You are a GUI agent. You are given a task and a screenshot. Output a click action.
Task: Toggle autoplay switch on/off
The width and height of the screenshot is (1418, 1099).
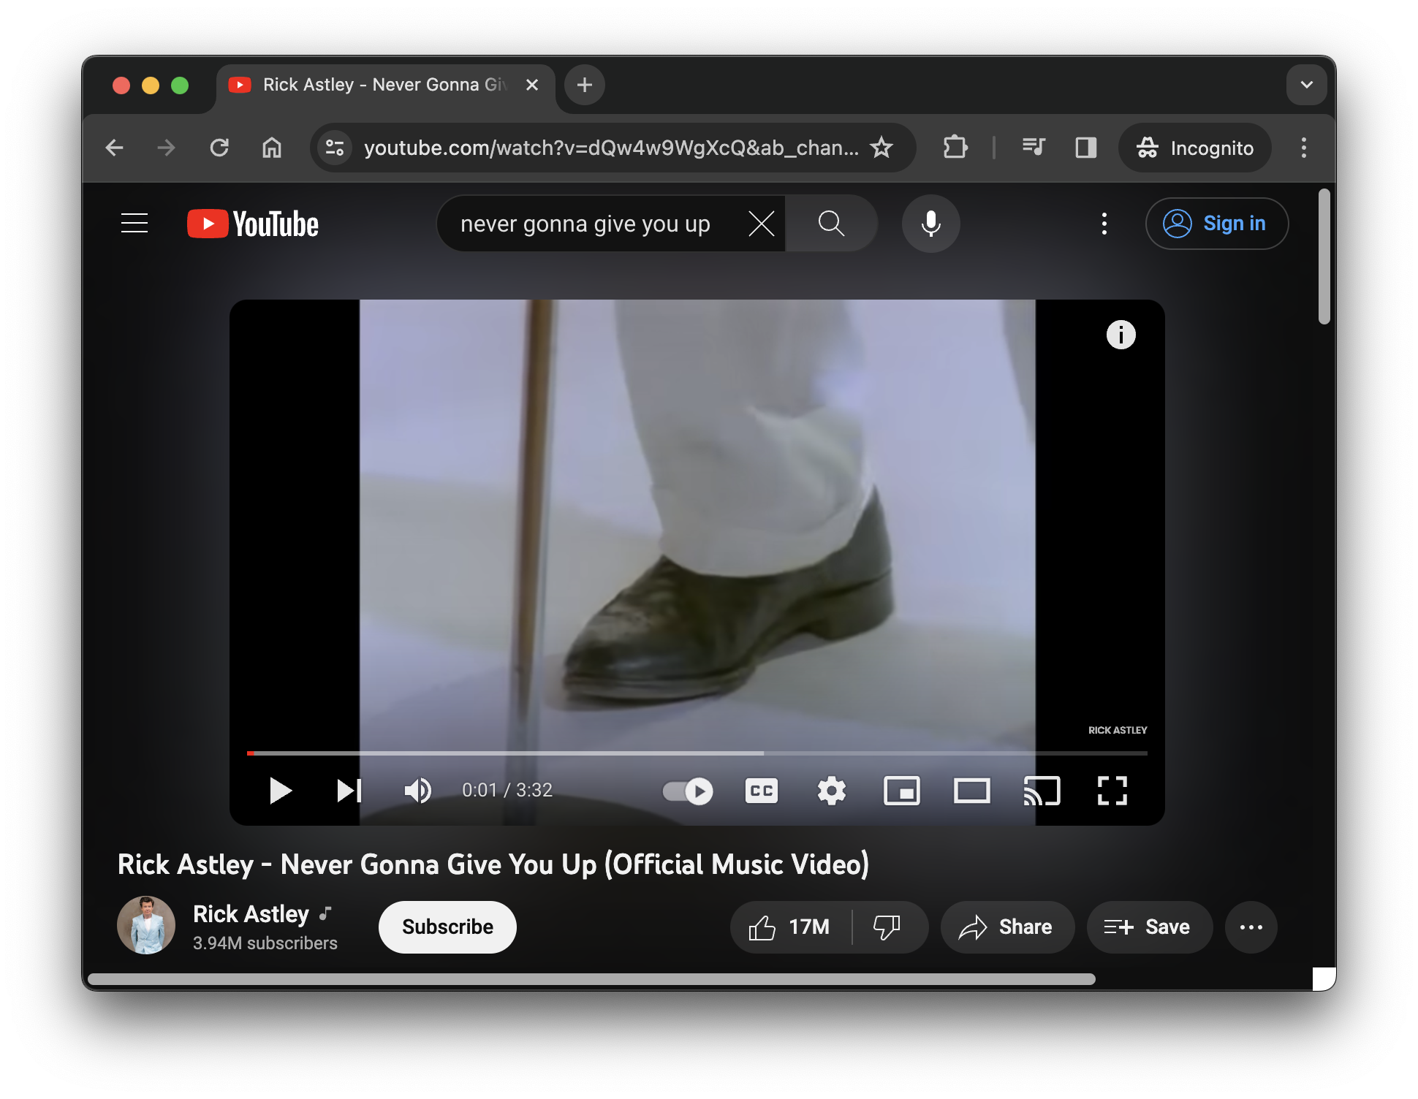687,789
